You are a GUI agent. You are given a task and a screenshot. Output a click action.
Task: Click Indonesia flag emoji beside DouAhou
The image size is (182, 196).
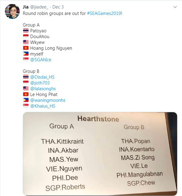(x=26, y=36)
